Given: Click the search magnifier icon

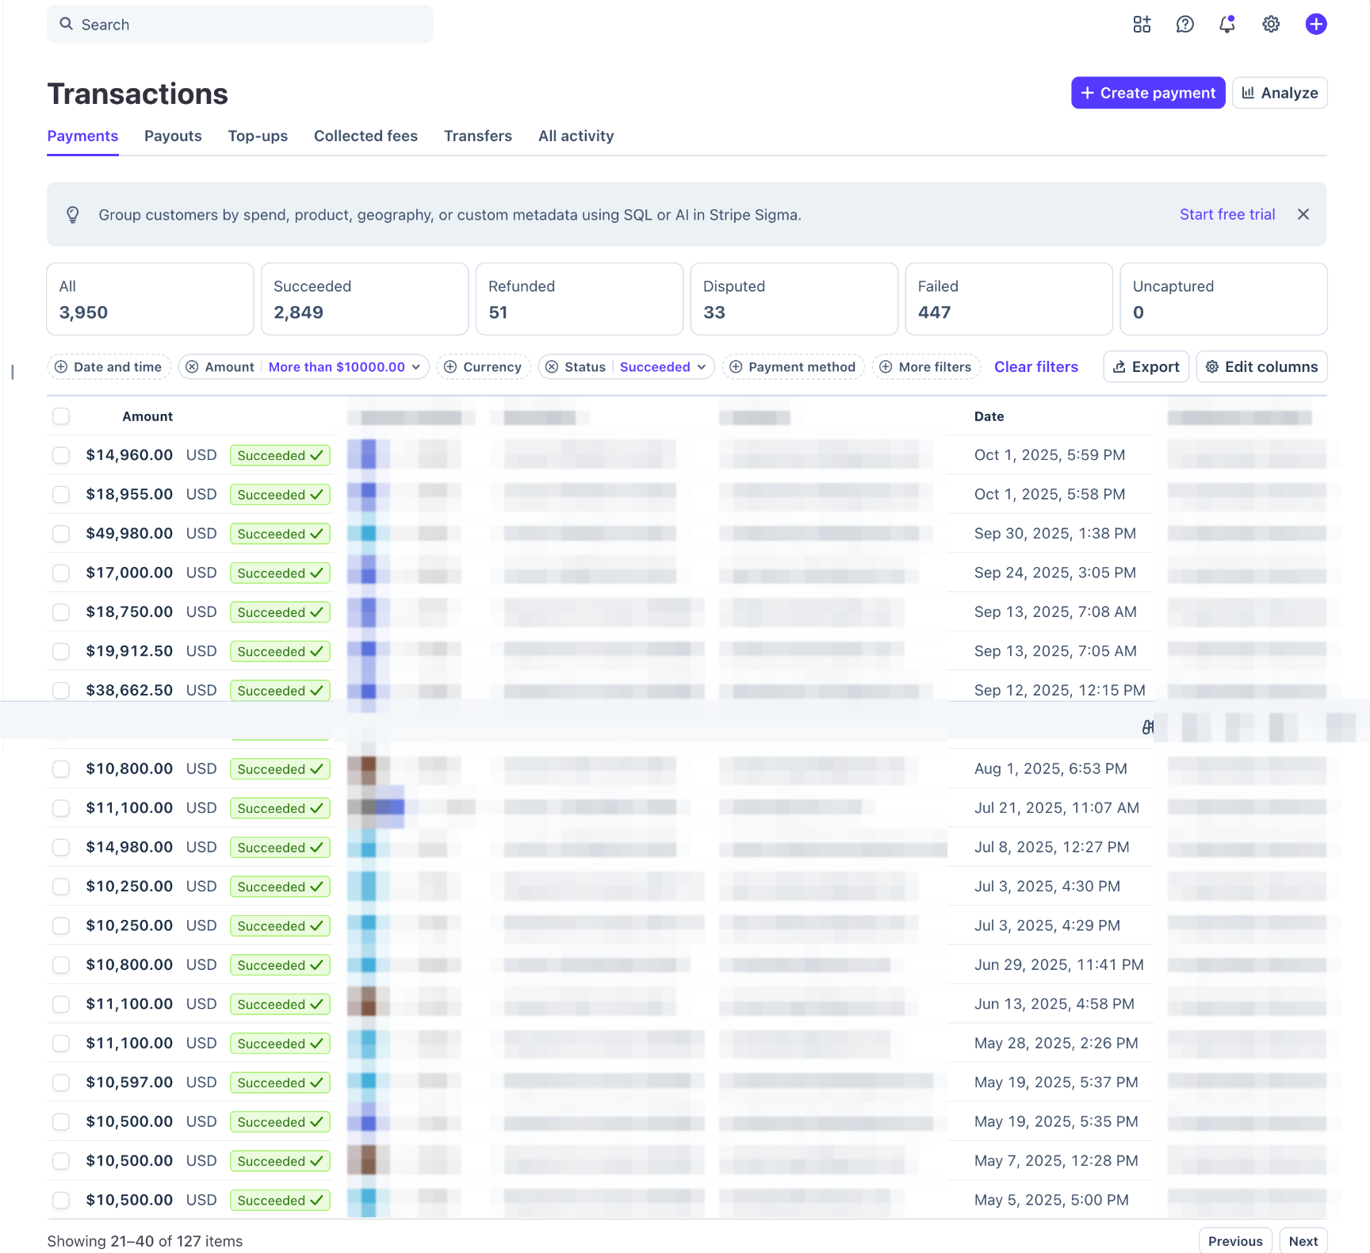Looking at the screenshot, I should click(67, 24).
